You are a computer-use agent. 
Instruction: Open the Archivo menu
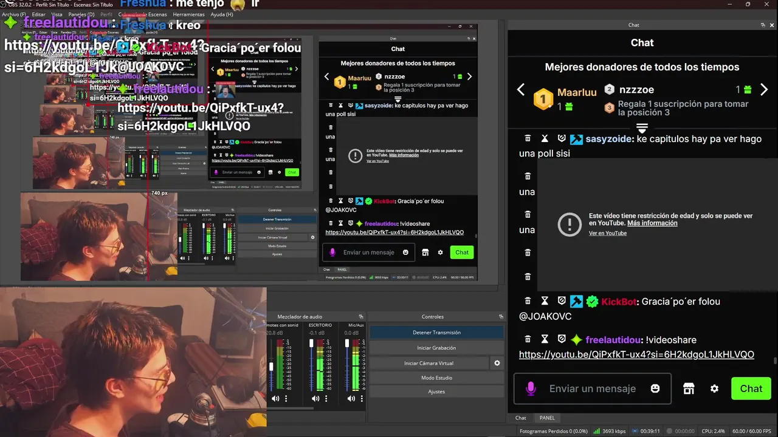point(14,14)
